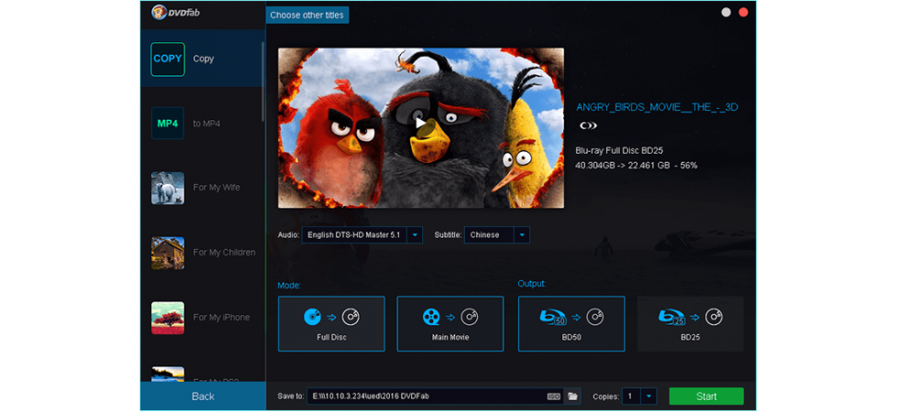Expand the Subtitle language dropdown

522,234
